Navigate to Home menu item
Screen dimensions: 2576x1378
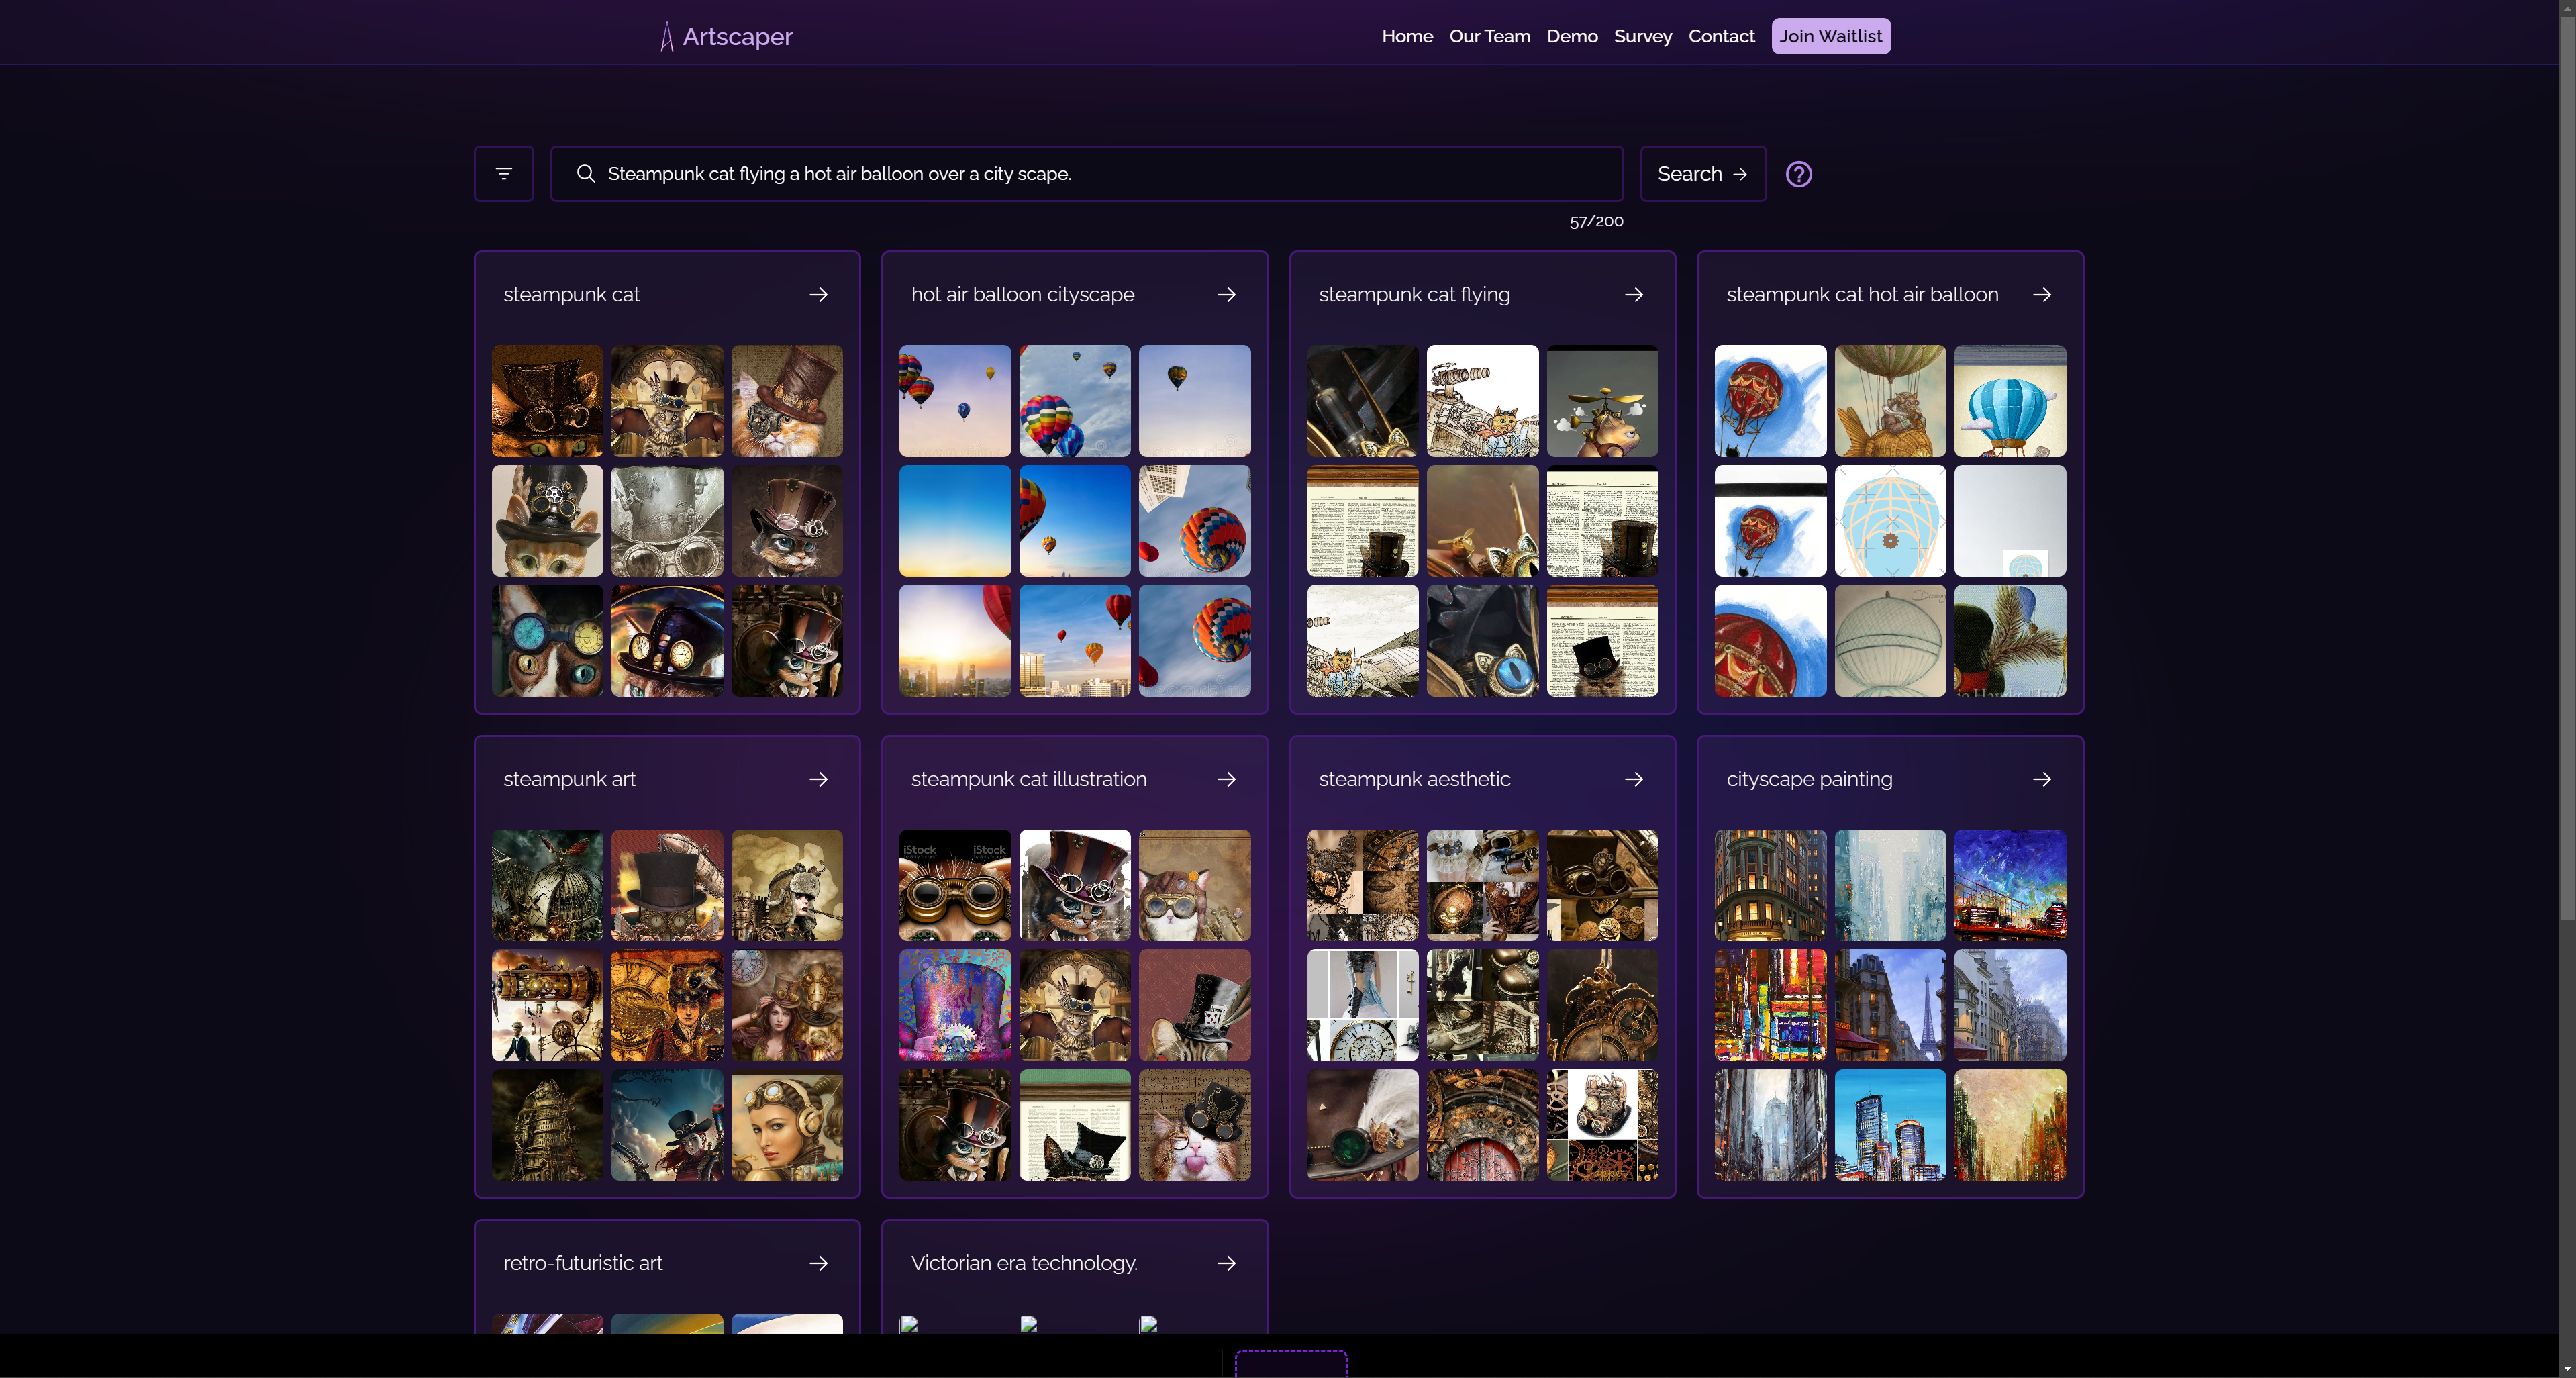click(x=1406, y=36)
